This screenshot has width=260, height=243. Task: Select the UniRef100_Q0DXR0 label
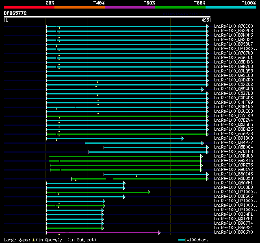[x=233, y=80]
